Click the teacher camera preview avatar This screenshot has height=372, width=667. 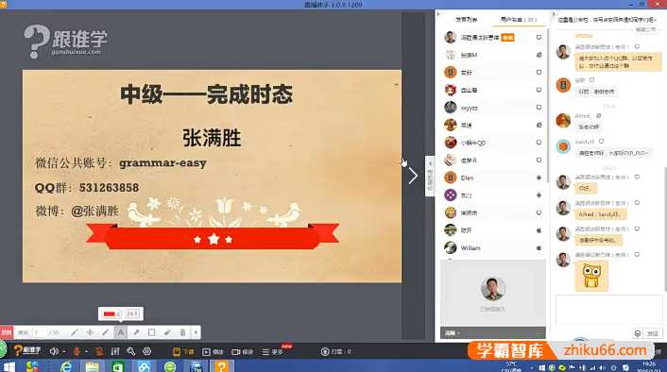(x=492, y=289)
